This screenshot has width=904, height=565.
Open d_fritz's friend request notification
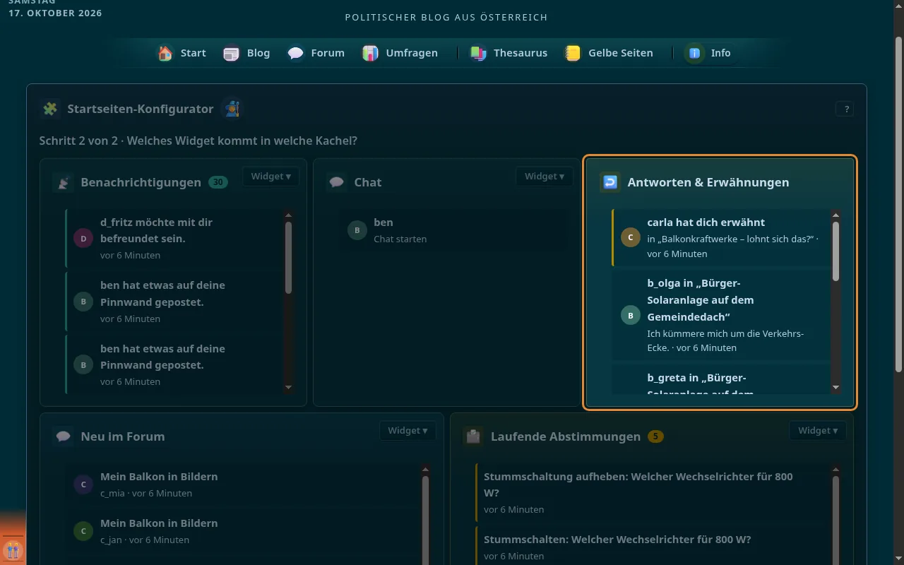click(174, 239)
